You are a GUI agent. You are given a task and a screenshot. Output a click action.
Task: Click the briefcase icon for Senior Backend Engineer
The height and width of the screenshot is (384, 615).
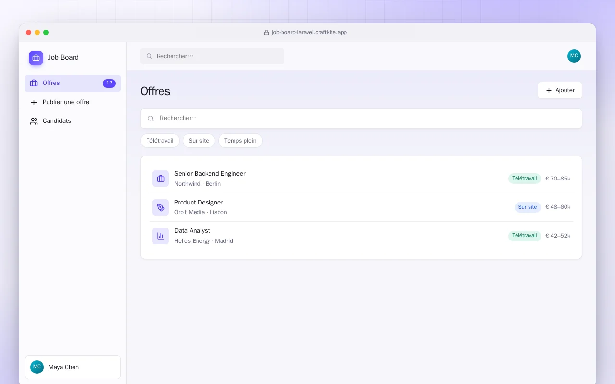160,179
